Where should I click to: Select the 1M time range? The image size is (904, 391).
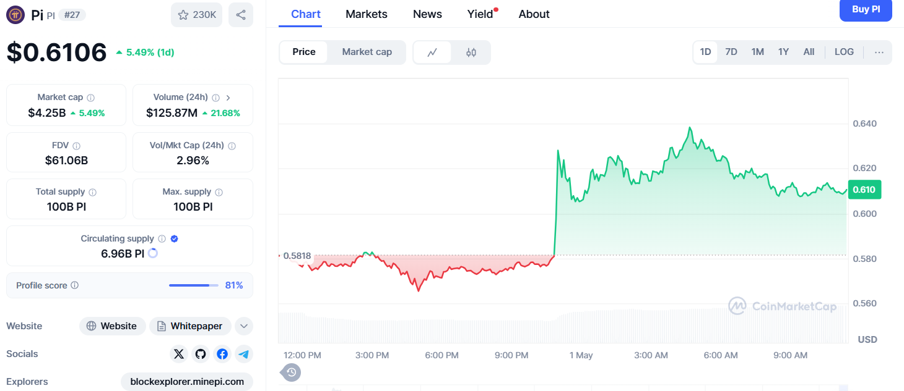pyautogui.click(x=757, y=52)
